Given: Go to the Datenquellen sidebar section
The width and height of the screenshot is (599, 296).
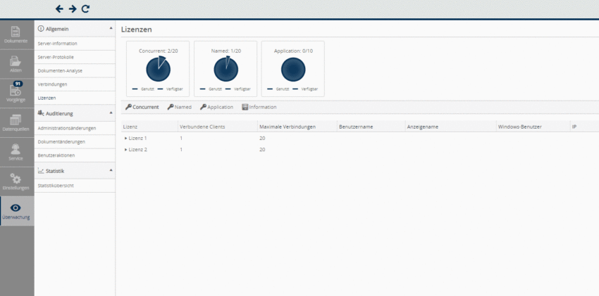Looking at the screenshot, I should pos(16,123).
